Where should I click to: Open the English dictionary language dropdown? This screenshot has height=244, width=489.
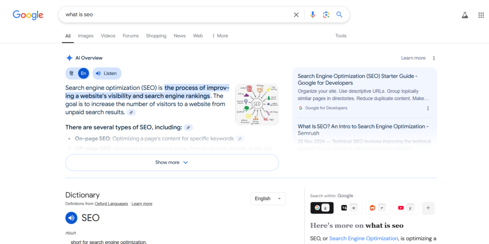tap(268, 199)
